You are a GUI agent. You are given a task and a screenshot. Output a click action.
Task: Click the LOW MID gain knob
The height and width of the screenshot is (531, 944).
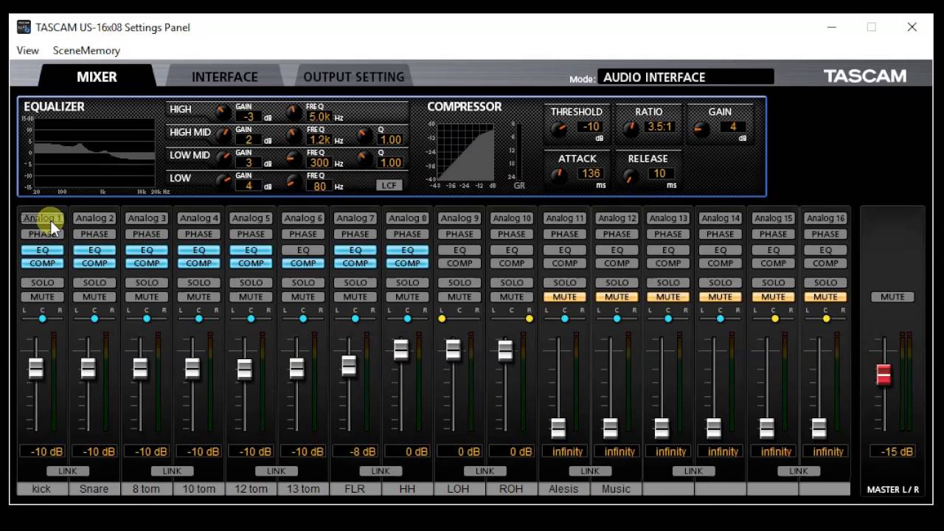[x=223, y=159]
